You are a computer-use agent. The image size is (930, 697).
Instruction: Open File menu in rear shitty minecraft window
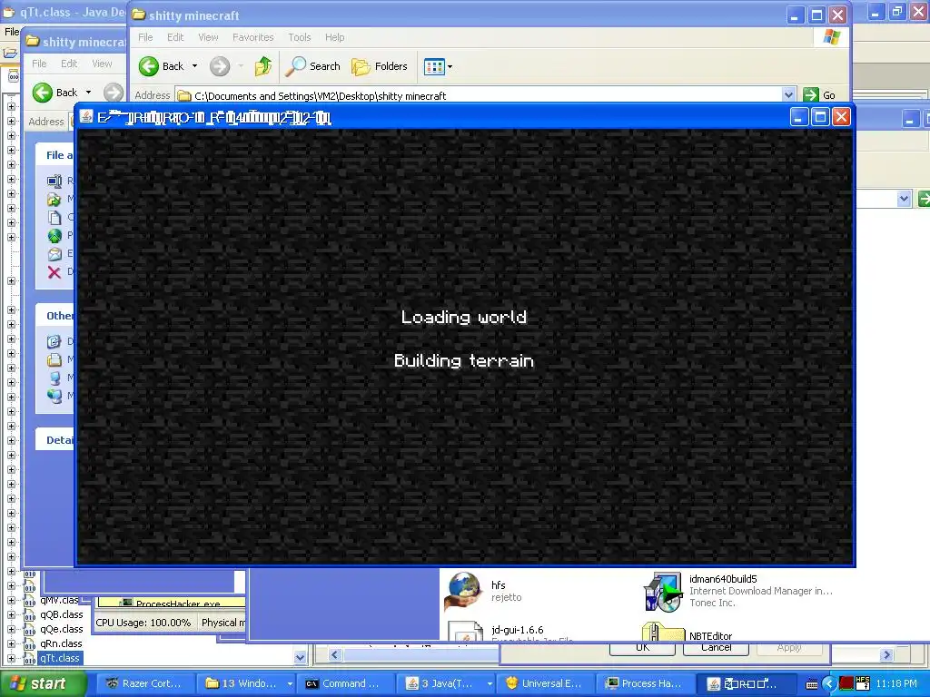(39, 64)
